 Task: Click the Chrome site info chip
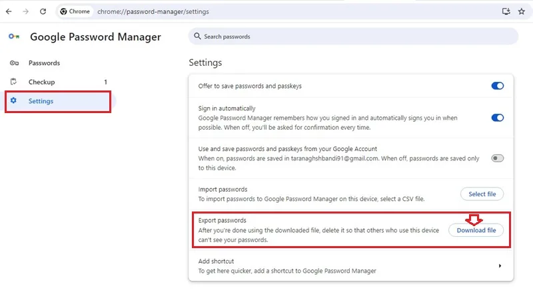[x=75, y=11]
